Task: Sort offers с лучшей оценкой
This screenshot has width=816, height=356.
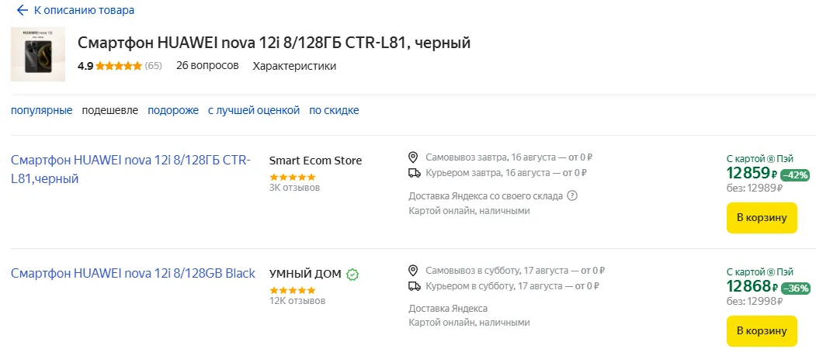Action: (x=253, y=110)
